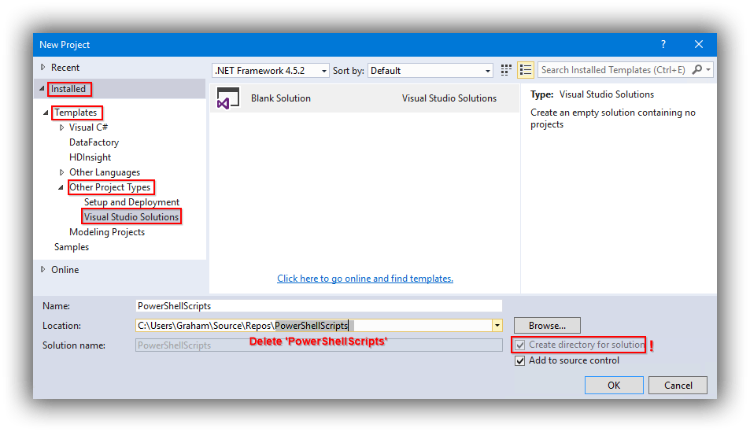Open the Location path dropdown arrow

click(x=497, y=326)
